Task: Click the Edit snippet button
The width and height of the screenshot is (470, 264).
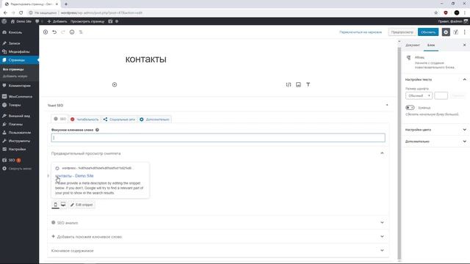Action: (x=82, y=205)
